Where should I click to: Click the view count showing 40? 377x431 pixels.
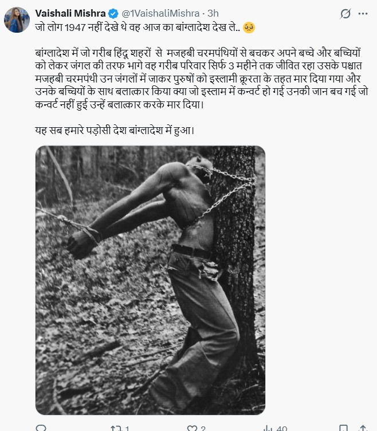[282, 429]
